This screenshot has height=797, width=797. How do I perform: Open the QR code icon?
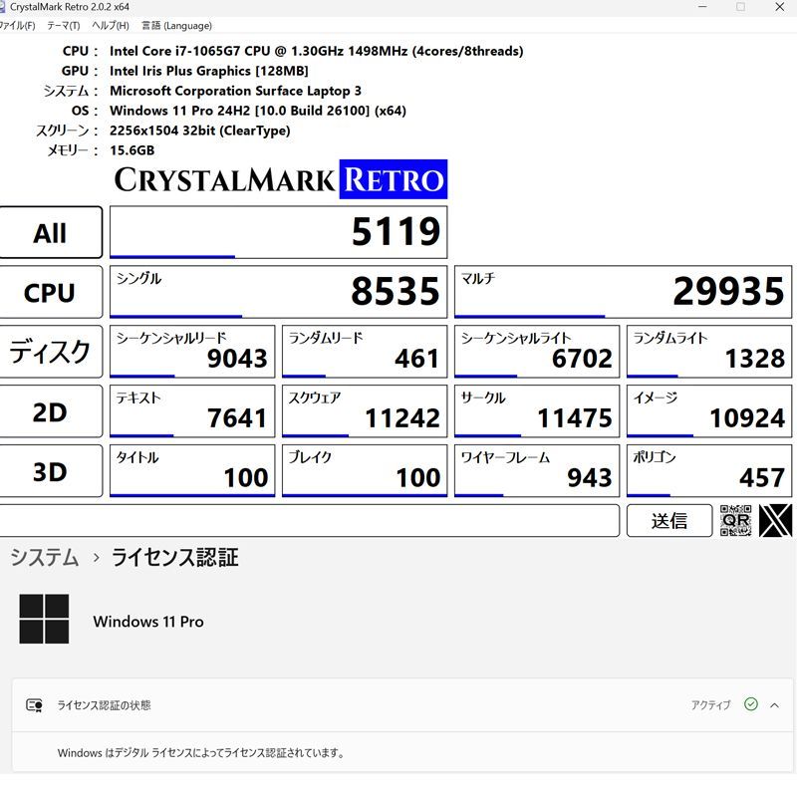point(735,520)
